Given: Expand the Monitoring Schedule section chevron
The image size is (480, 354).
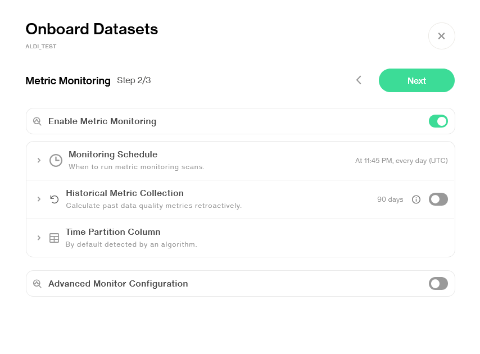Looking at the screenshot, I should point(39,160).
